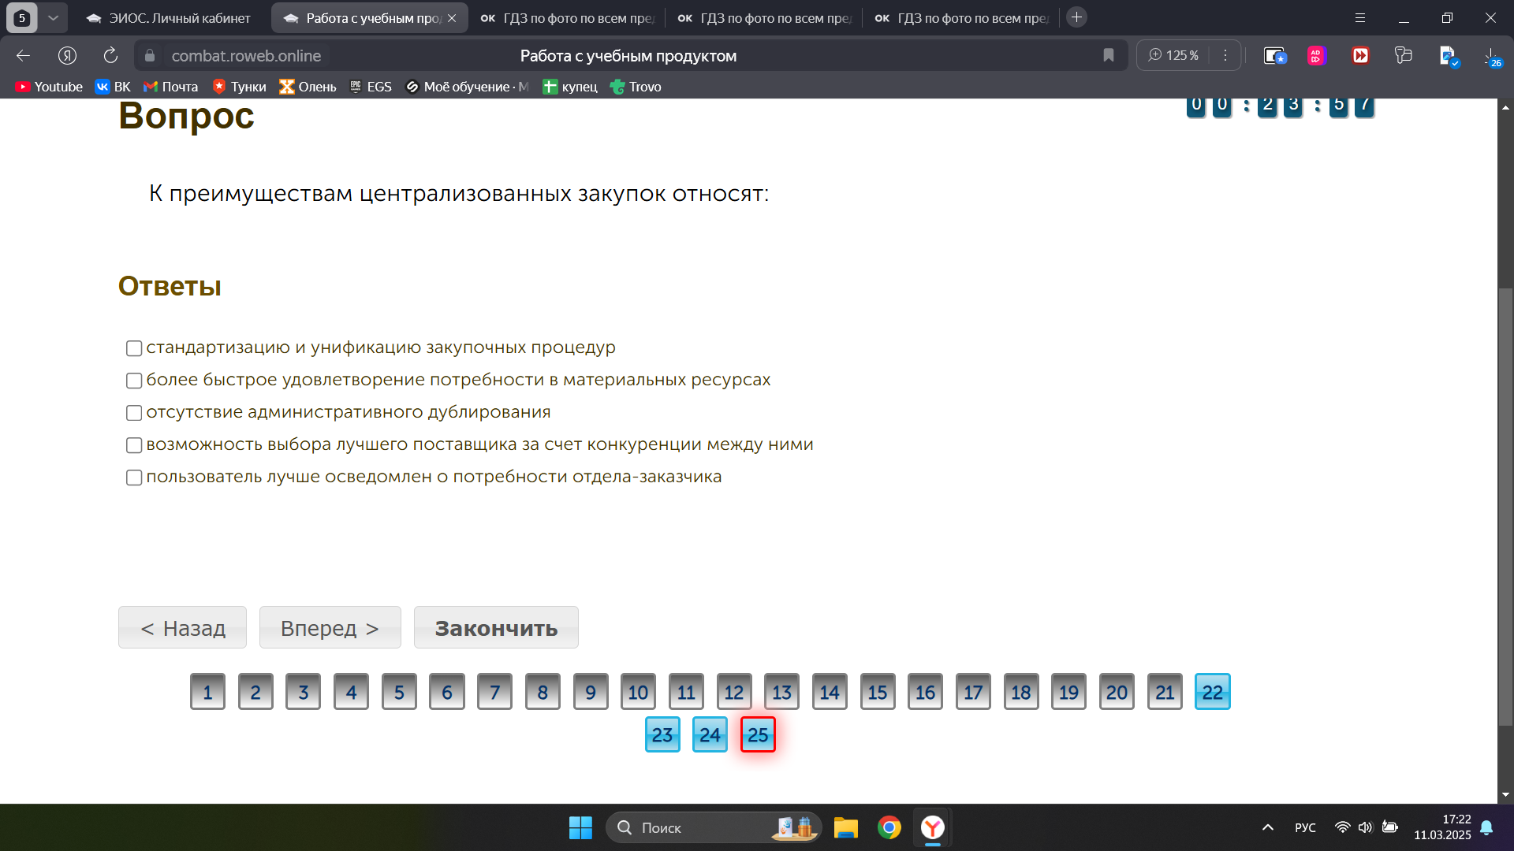The width and height of the screenshot is (1514, 851).
Task: Switch to the third ГДЗ по фото tab
Action: click(x=961, y=18)
